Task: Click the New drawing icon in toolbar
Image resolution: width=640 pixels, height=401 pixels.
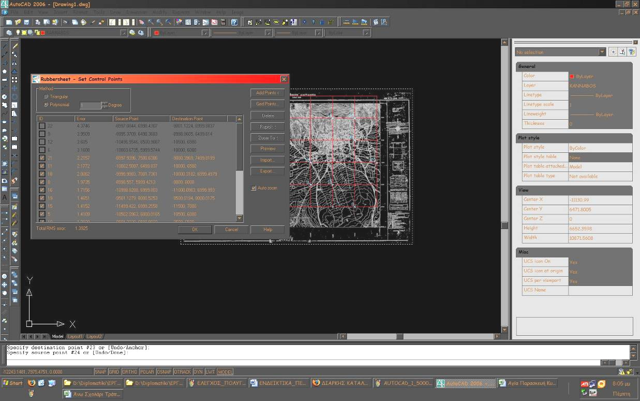Action: (9, 22)
